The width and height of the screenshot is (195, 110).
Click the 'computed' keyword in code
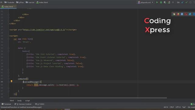tap(22, 79)
